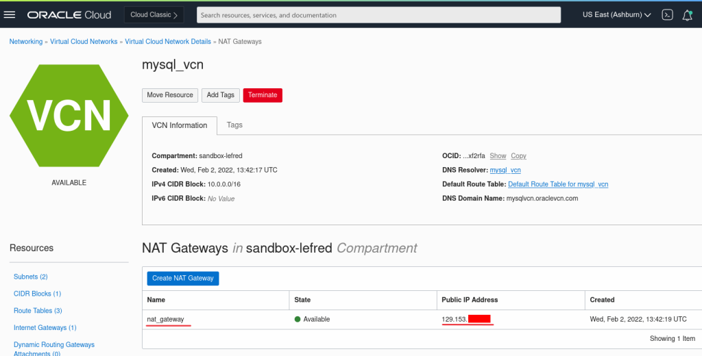Viewport: 702px width, 356px height.
Task: Expand the US East (Ashburn) region menu
Action: pyautogui.click(x=616, y=15)
